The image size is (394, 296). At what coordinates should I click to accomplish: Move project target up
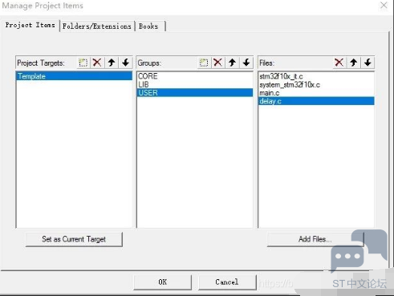[x=112, y=63]
